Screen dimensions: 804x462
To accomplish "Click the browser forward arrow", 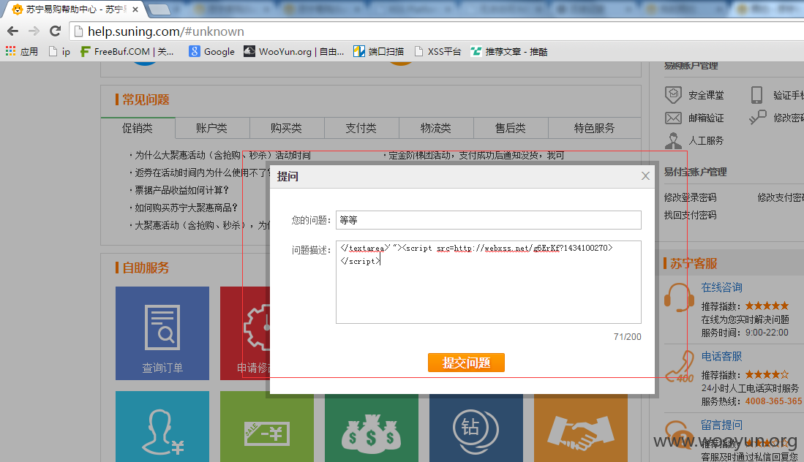I will [x=34, y=31].
